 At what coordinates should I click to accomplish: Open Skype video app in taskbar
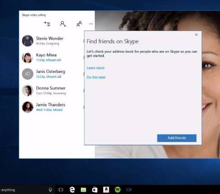(x=129, y=190)
